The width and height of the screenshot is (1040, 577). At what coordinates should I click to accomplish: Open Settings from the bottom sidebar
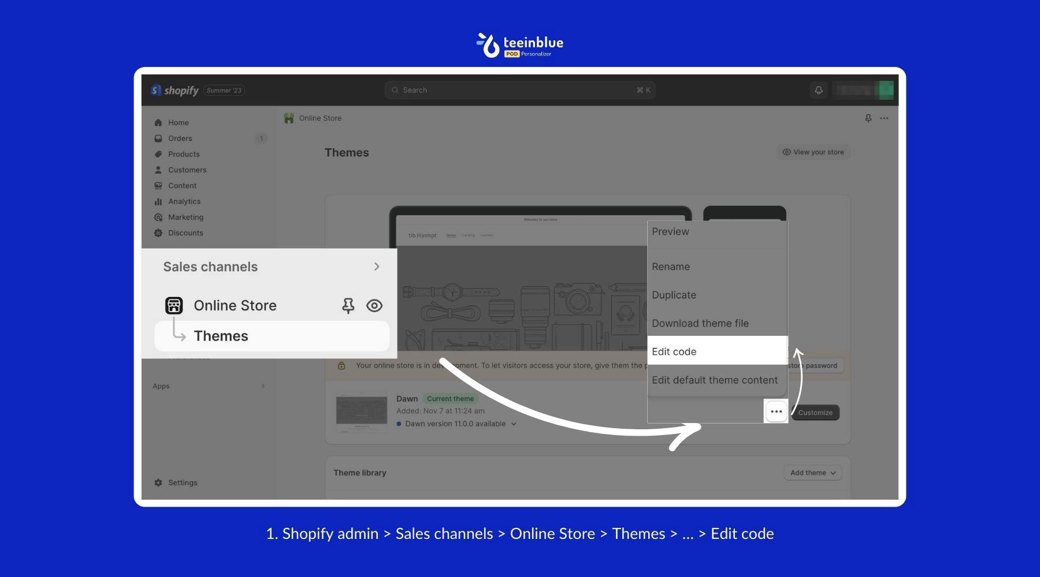click(182, 482)
